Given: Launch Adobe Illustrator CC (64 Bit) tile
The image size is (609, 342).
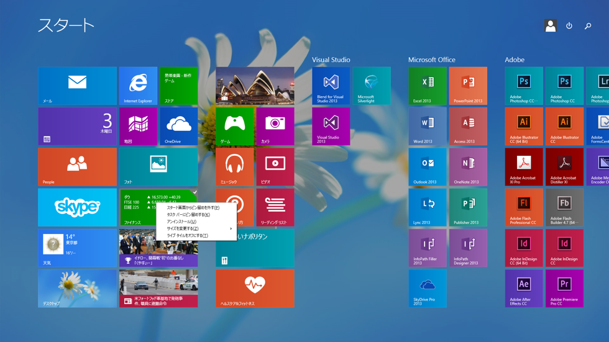Looking at the screenshot, I should 524,127.
